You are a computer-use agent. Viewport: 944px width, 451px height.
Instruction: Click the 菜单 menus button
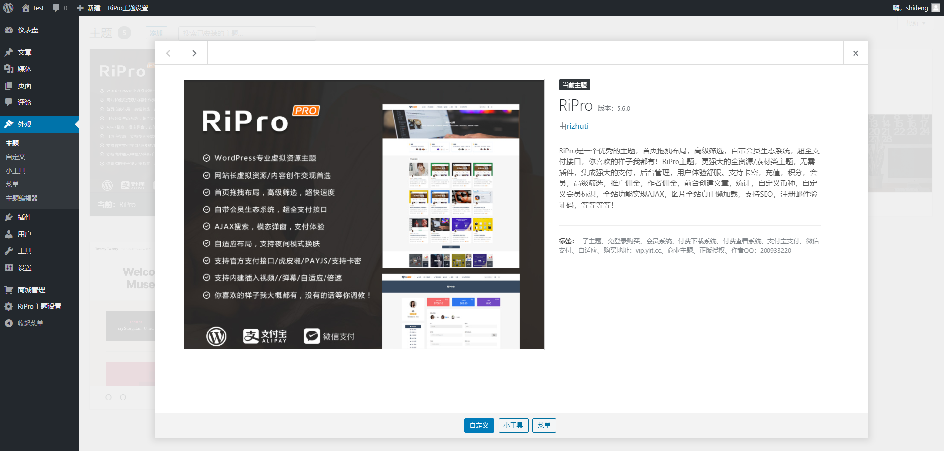point(544,425)
